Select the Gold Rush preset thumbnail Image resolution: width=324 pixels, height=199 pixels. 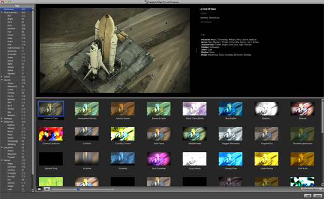(302, 159)
